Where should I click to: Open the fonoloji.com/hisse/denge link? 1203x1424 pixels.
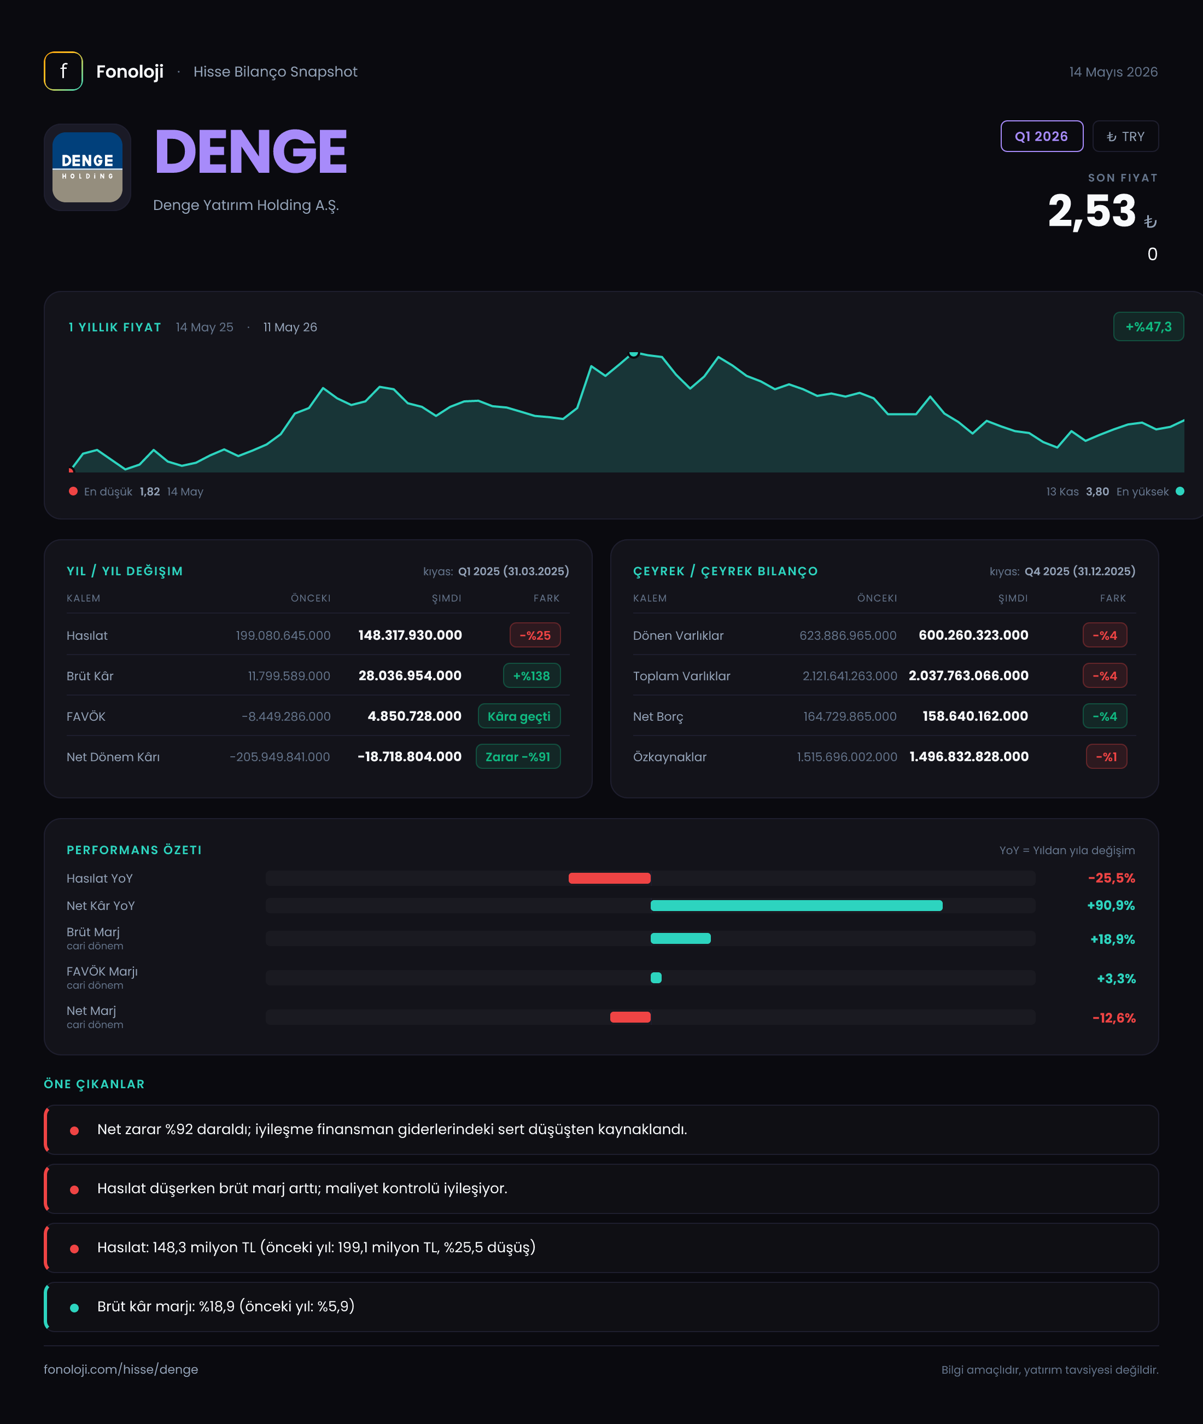pos(121,1369)
